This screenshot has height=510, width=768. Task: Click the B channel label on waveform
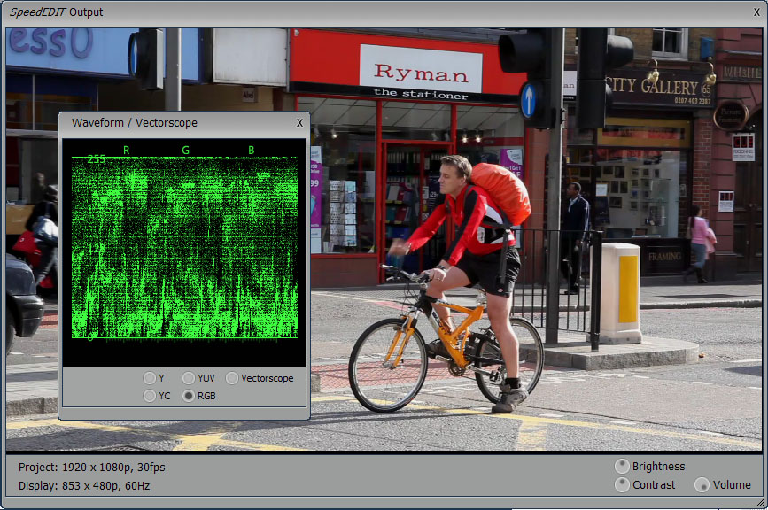[251, 150]
